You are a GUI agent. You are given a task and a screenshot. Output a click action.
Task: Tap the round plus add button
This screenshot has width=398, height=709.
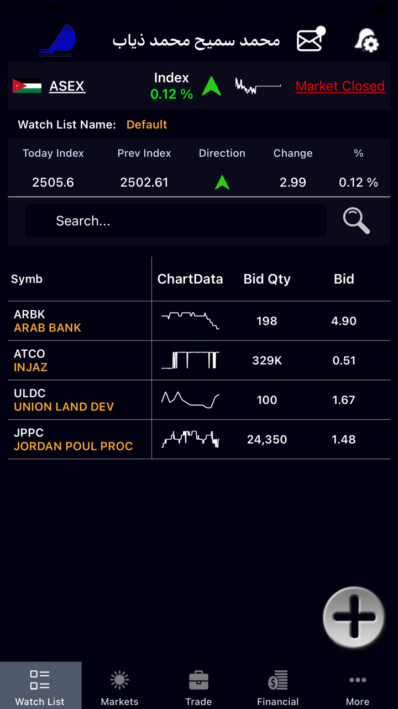tap(354, 617)
